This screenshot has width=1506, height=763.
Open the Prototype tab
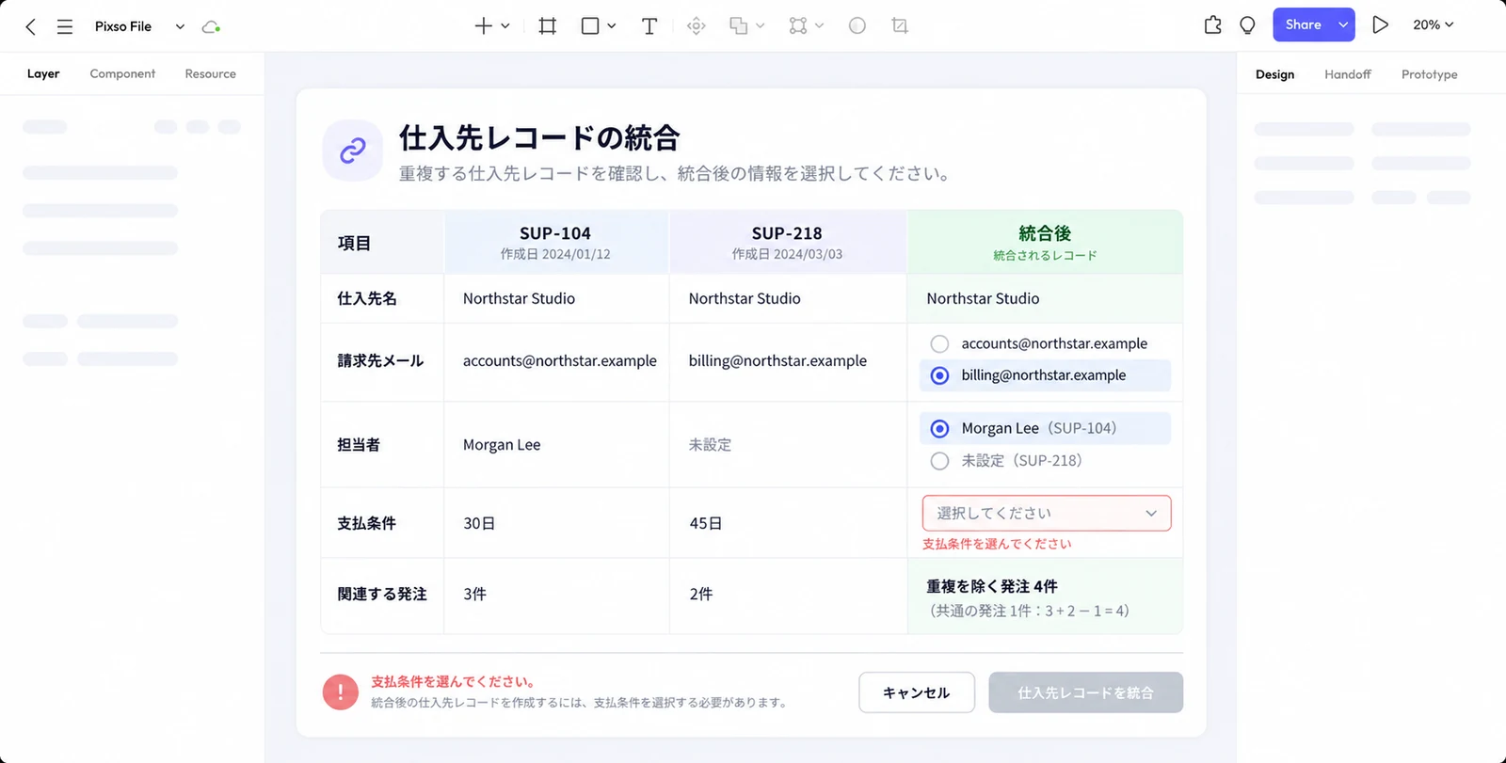point(1429,74)
